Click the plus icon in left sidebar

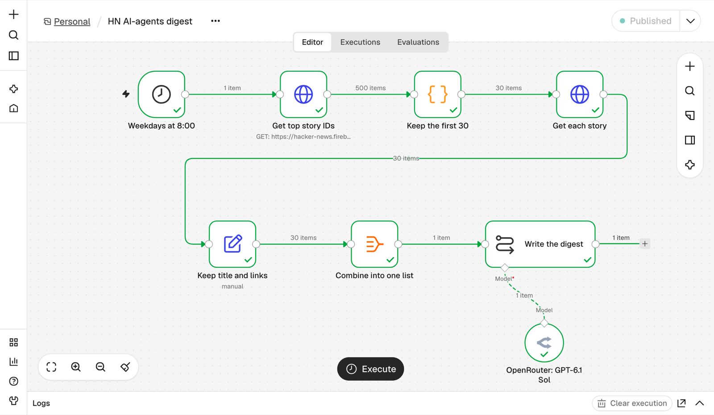tap(14, 14)
